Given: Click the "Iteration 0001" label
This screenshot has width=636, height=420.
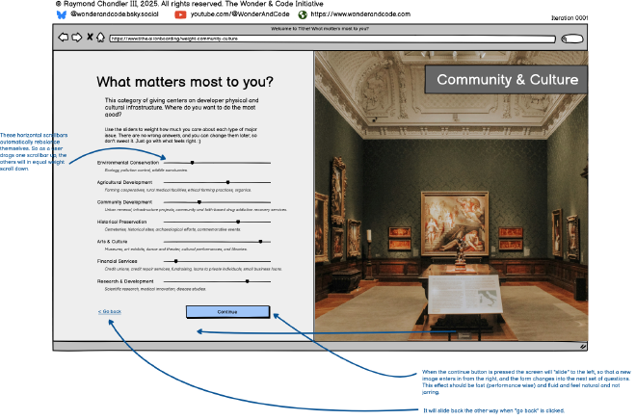Looking at the screenshot, I should click(x=570, y=18).
